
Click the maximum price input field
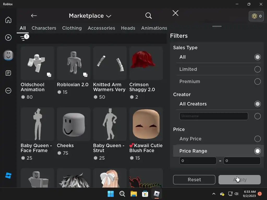point(242,161)
